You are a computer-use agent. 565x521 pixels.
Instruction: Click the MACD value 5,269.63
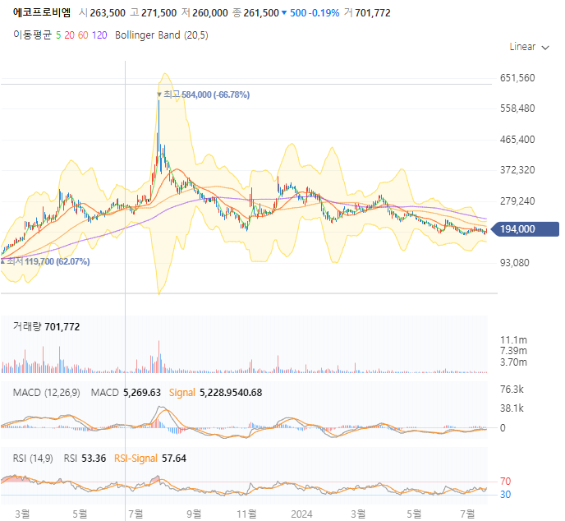click(142, 392)
